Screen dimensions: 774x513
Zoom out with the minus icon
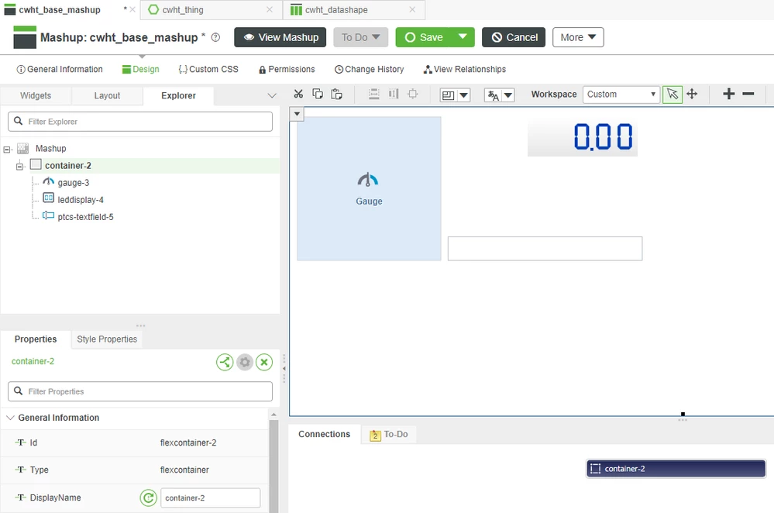coord(748,94)
